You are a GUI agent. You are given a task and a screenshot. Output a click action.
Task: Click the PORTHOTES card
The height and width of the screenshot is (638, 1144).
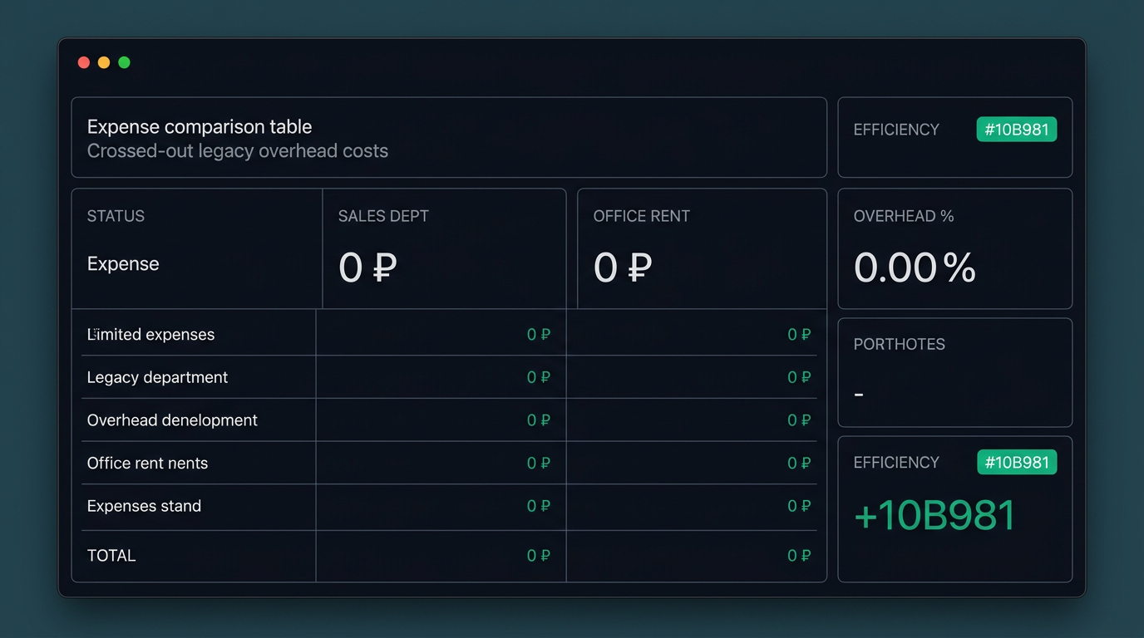click(x=954, y=372)
